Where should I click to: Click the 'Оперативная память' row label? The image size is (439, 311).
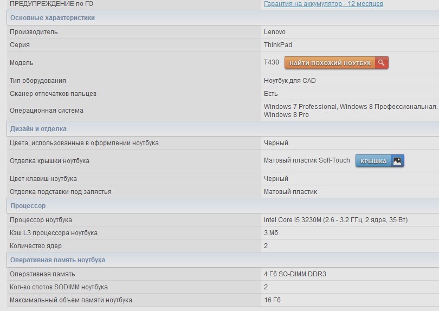(x=42, y=274)
